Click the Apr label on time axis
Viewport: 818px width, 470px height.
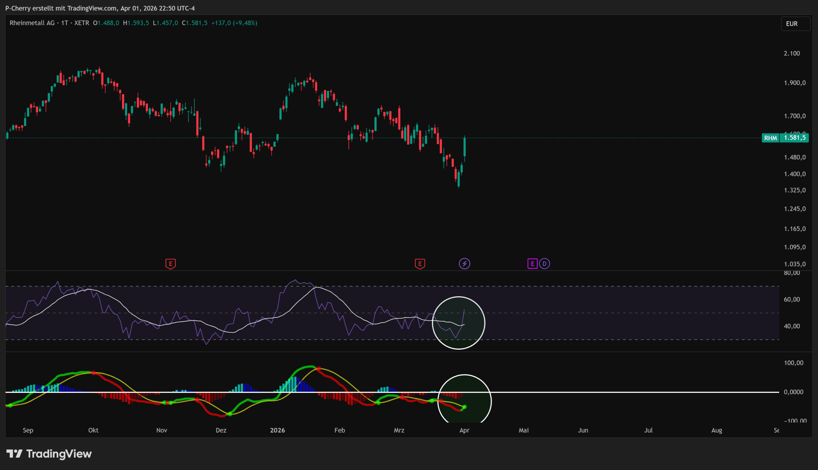click(464, 430)
